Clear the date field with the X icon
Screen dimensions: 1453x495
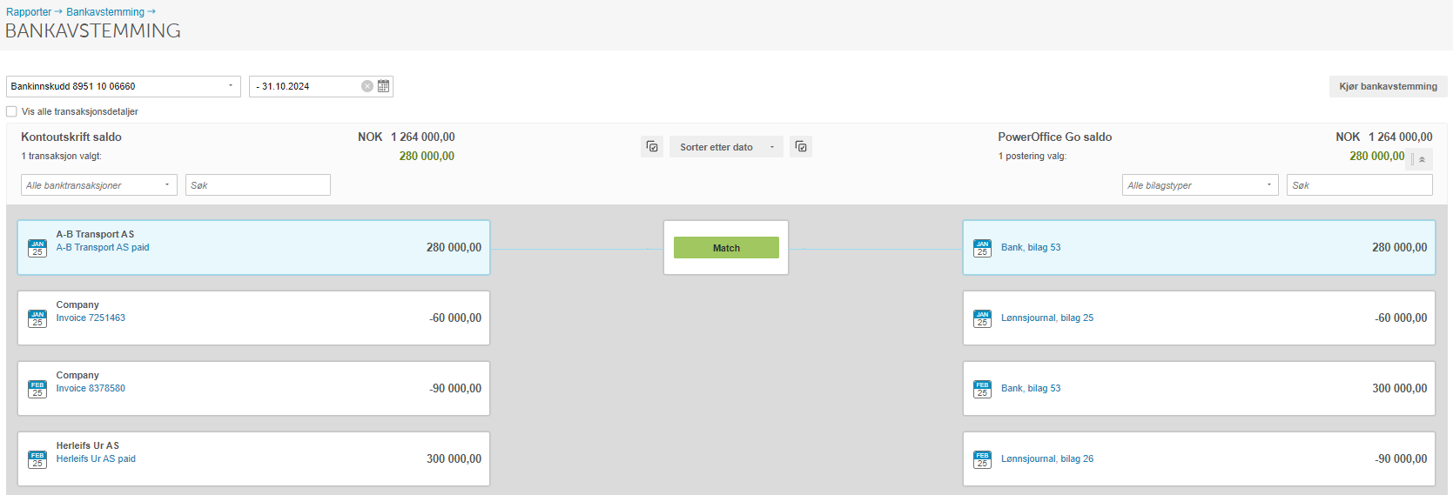pyautogui.click(x=367, y=86)
